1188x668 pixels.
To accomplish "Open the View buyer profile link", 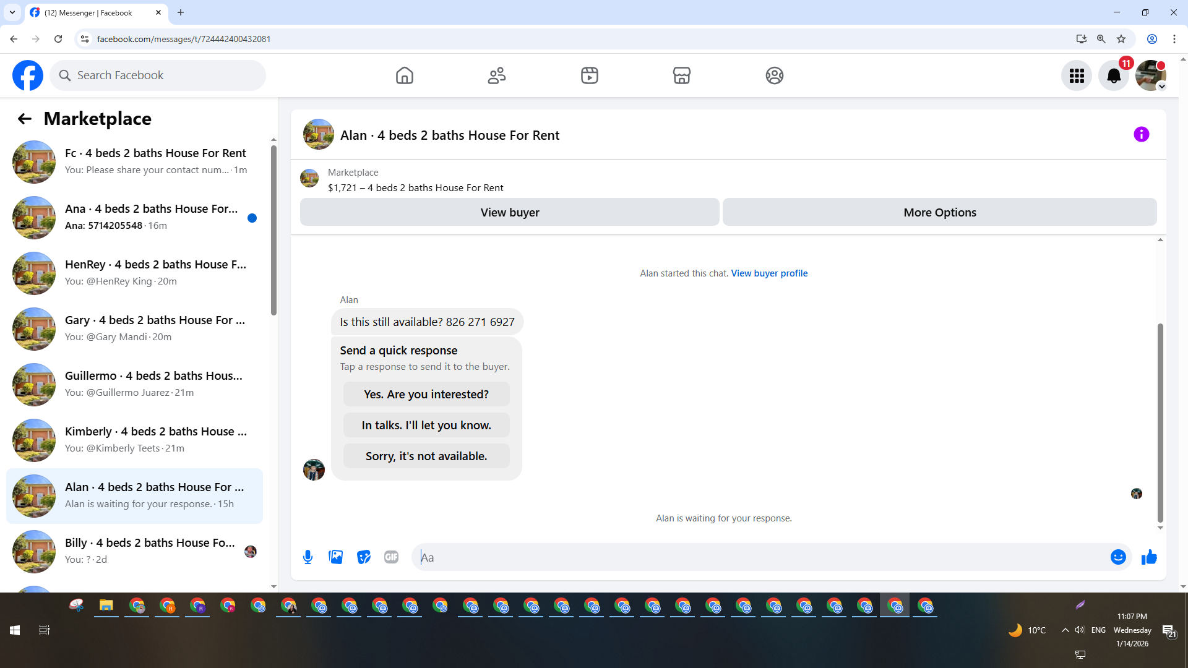I will coord(769,273).
